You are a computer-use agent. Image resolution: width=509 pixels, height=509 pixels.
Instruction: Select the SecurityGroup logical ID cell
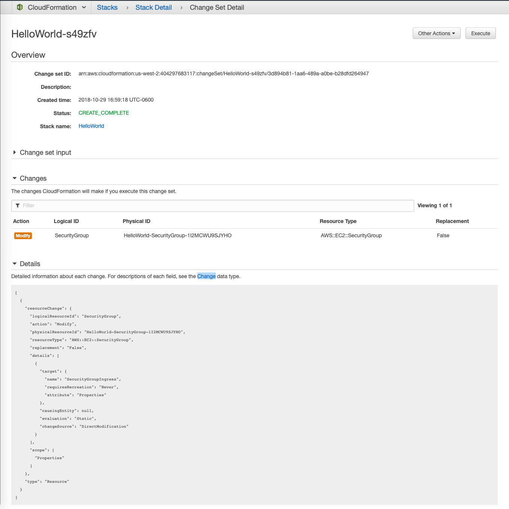click(72, 235)
